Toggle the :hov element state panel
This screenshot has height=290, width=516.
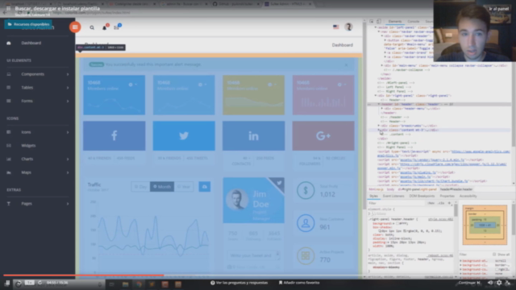pyautogui.click(x=431, y=203)
